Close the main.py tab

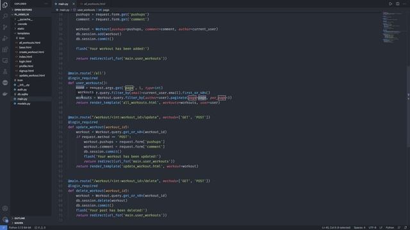pyautogui.click(x=74, y=4)
